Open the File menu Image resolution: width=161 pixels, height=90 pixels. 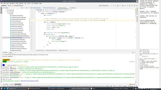(x=2, y=3)
